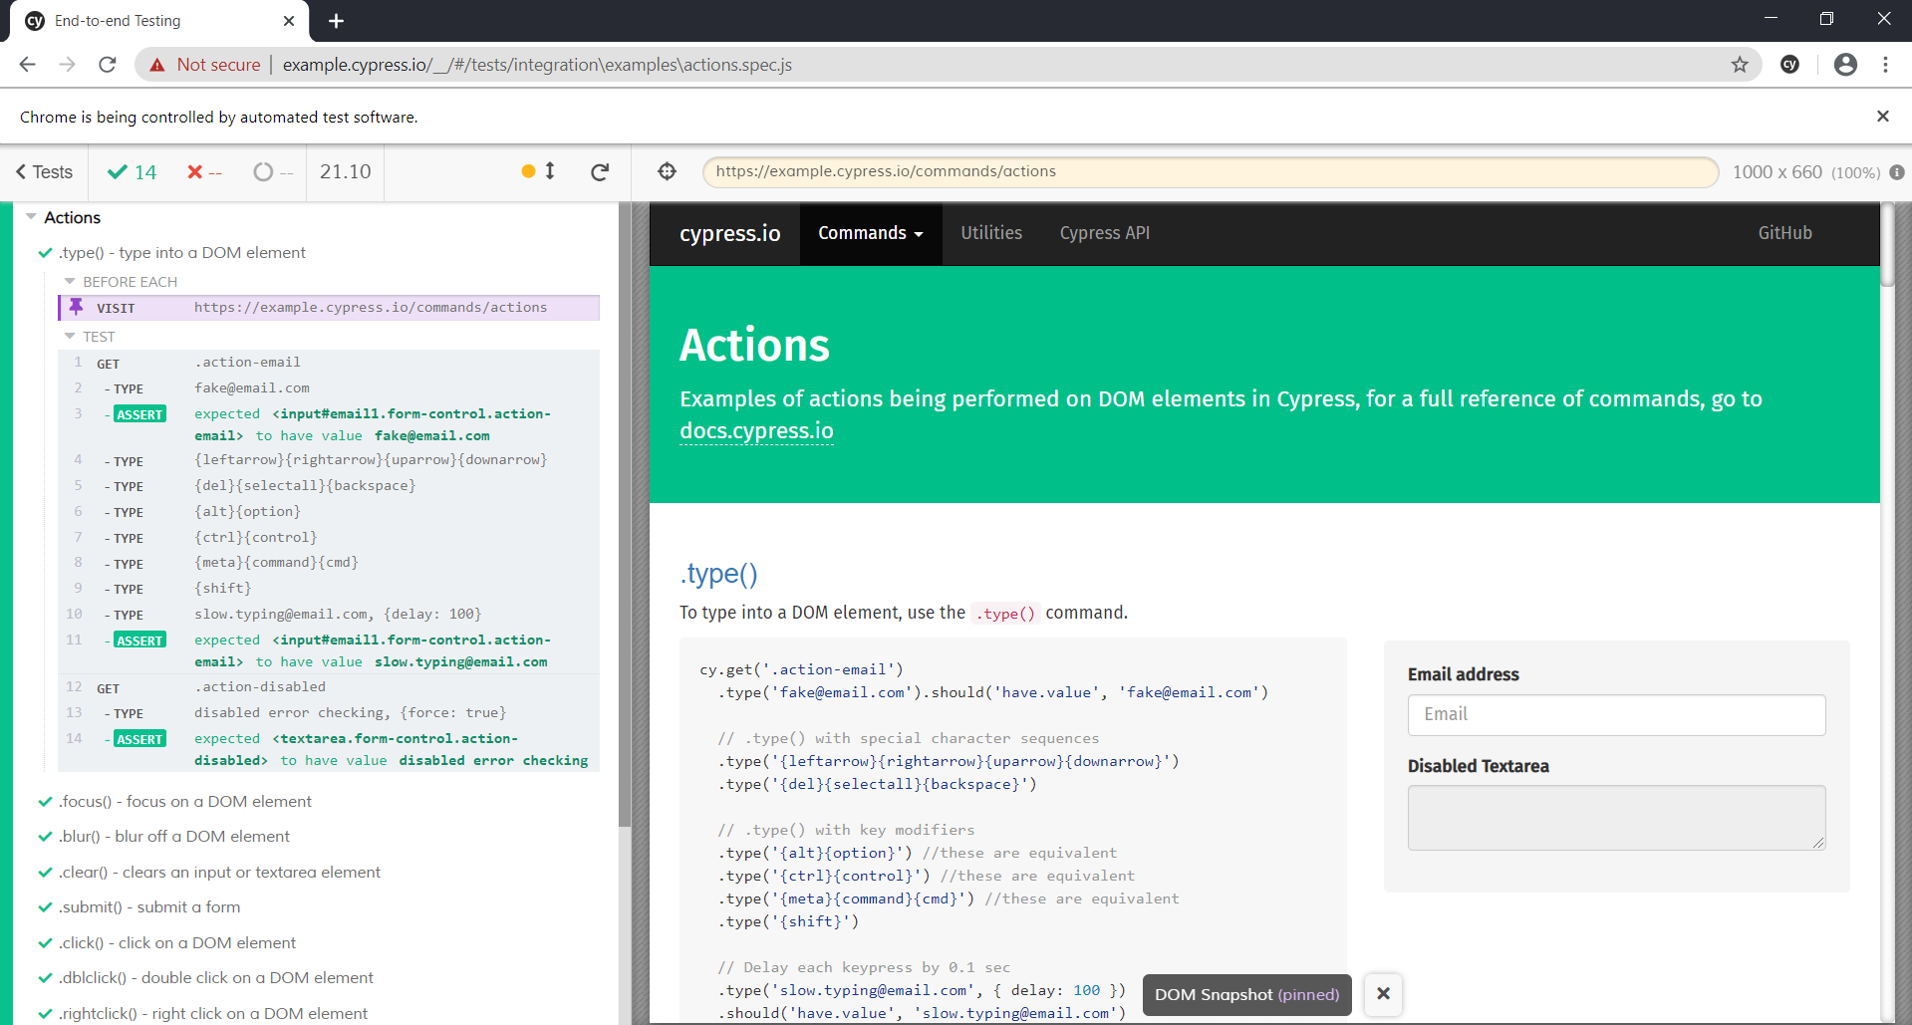1912x1025 pixels.
Task: Click the viewport info icon
Action: (x=1897, y=172)
